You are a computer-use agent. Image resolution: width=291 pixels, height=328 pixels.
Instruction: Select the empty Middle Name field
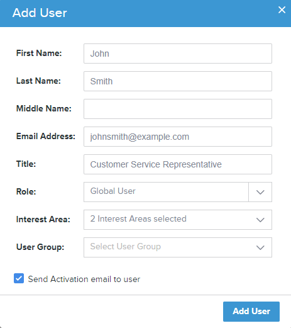click(x=178, y=109)
